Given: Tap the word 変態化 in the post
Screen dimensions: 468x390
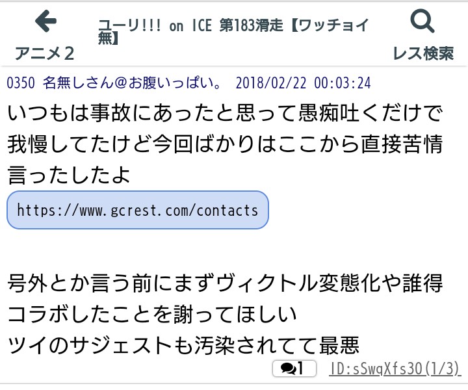Looking at the screenshot, I should pos(359,283).
